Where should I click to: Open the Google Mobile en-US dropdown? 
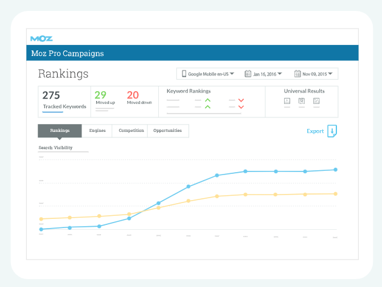coord(207,74)
